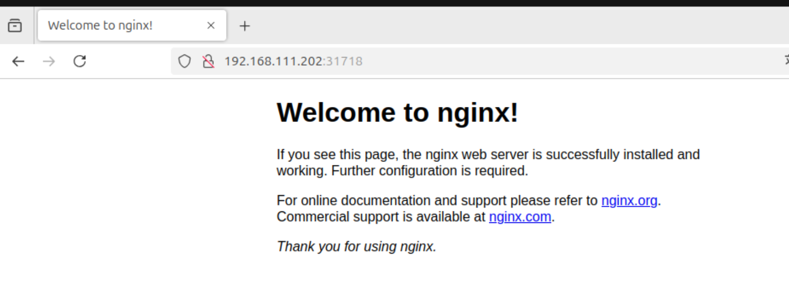789x291 pixels.
Task: Open the nginx.com link
Action: point(520,217)
